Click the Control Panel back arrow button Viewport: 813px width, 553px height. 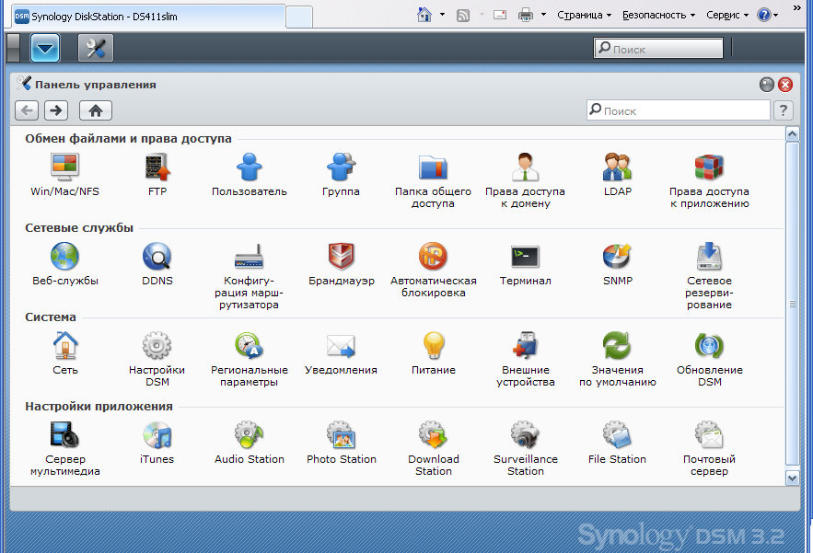point(27,110)
